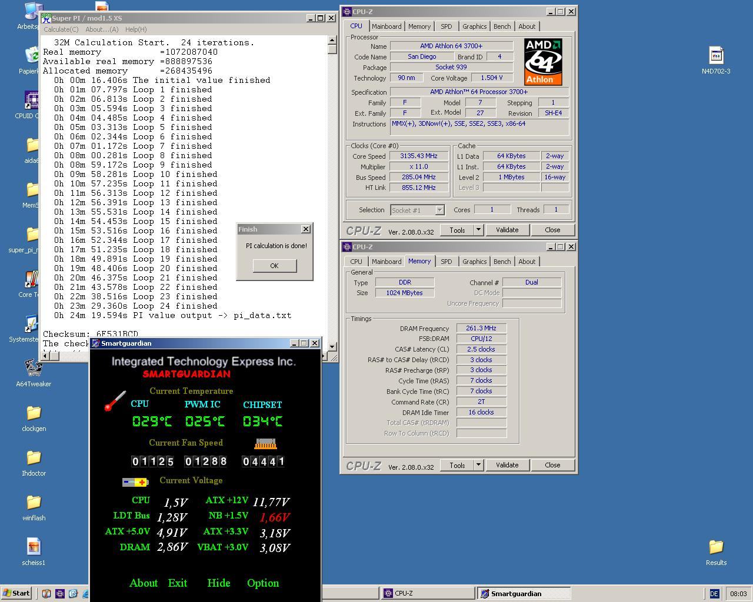The width and height of the screenshot is (753, 602).
Task: Select the Core Speed value 3135.43 MHz
Action: pos(419,156)
